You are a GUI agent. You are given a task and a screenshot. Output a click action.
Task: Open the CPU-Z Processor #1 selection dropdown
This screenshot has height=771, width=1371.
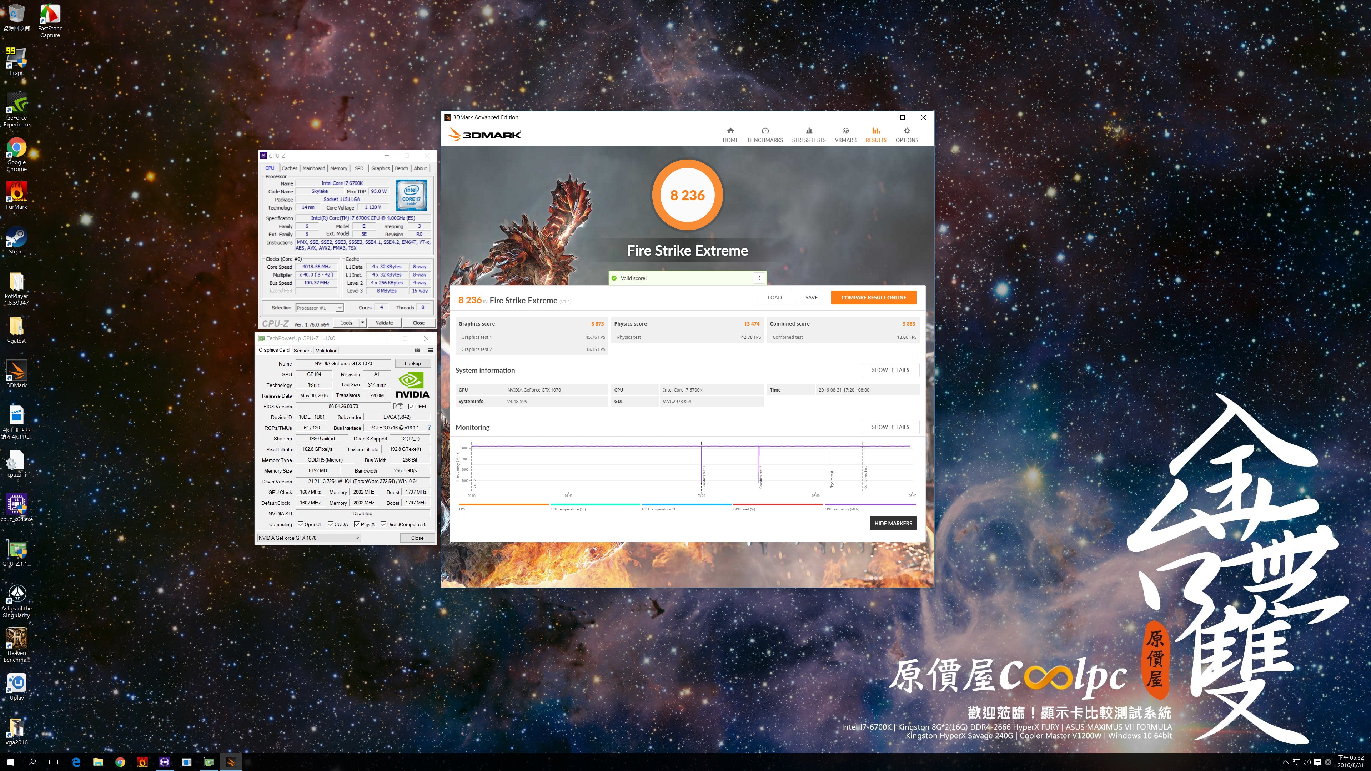point(319,308)
